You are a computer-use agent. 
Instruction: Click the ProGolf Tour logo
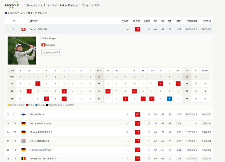[x=12, y=5]
